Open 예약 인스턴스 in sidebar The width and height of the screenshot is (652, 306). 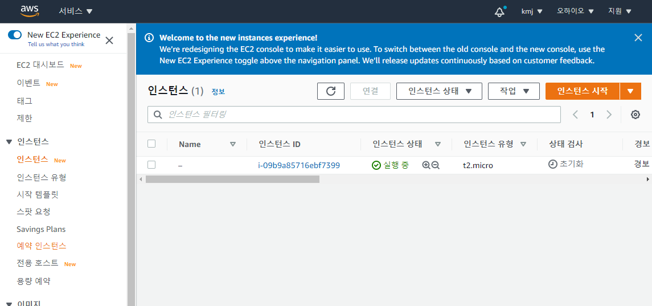42,246
